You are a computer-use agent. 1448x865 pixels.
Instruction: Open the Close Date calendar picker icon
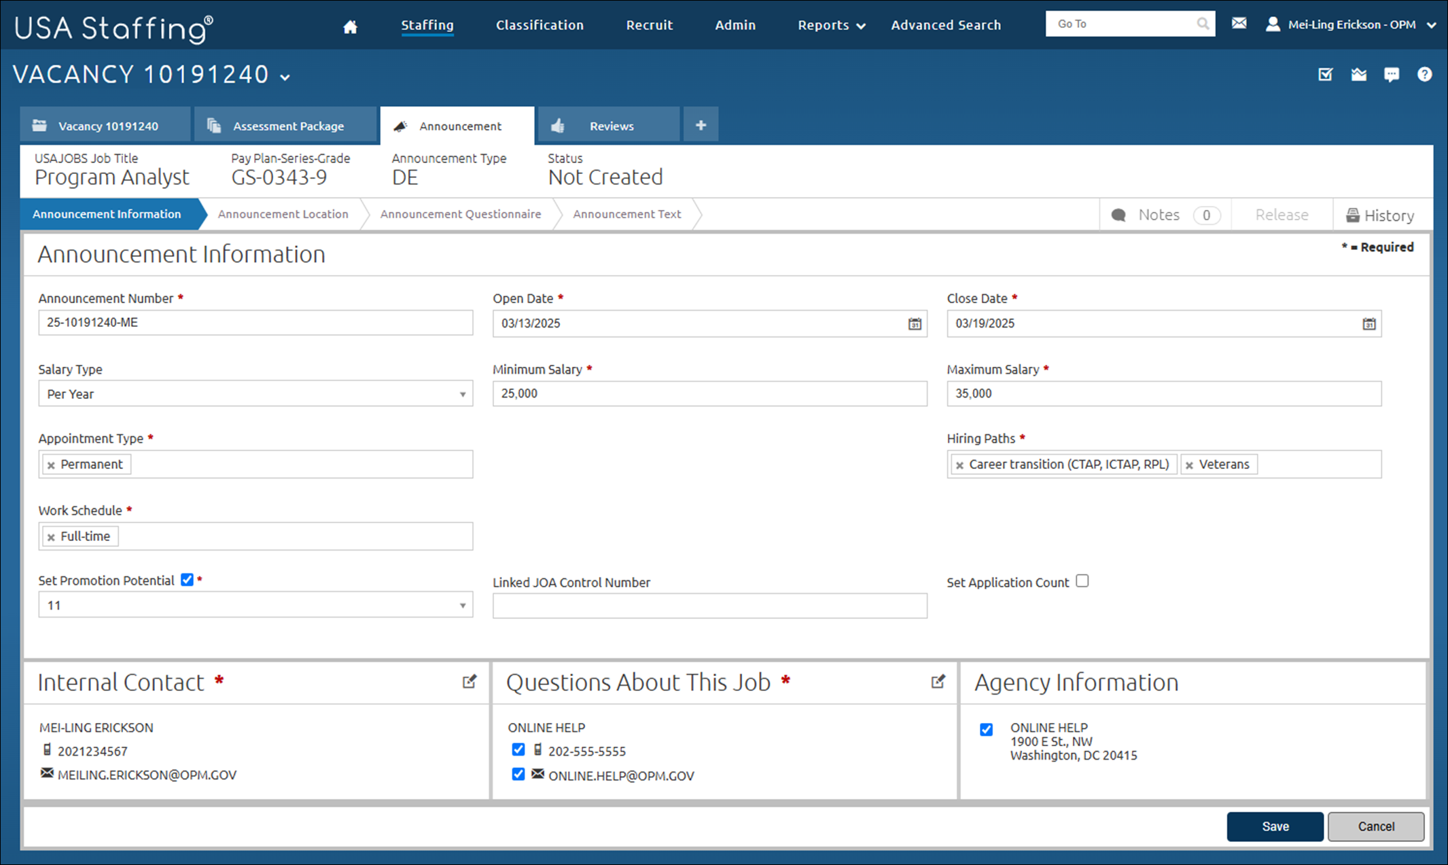[x=1368, y=323]
